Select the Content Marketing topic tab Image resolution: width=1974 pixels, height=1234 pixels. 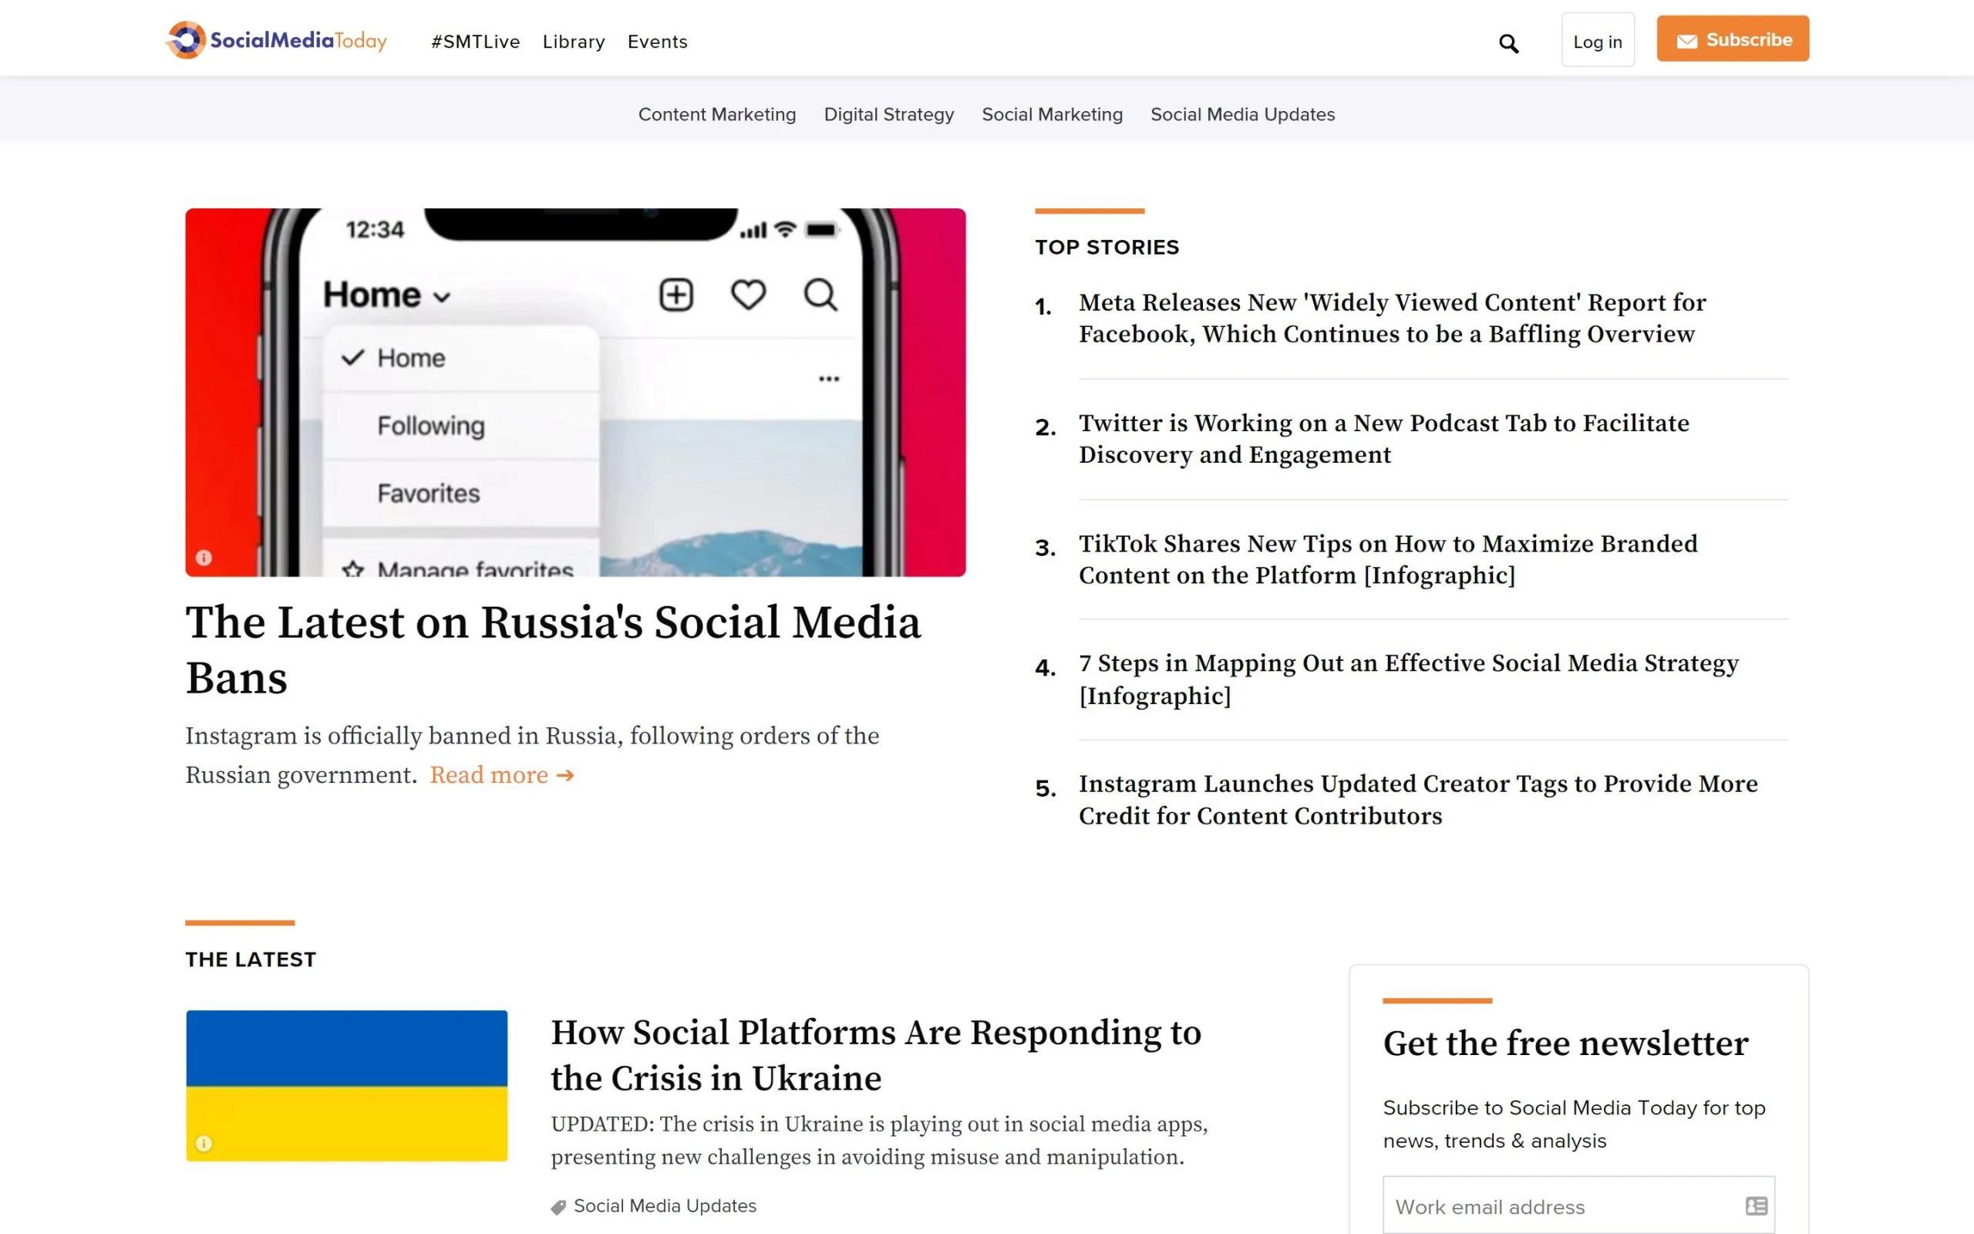[716, 114]
